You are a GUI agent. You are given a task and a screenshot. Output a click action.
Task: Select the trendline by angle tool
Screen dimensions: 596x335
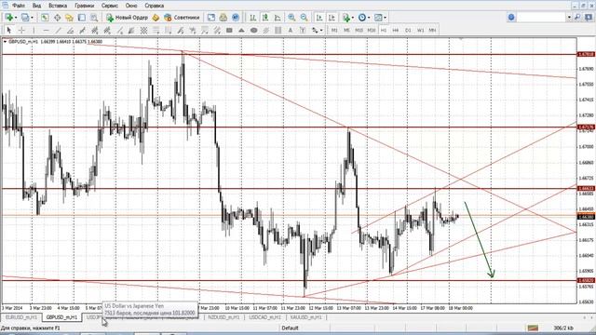coord(71,30)
